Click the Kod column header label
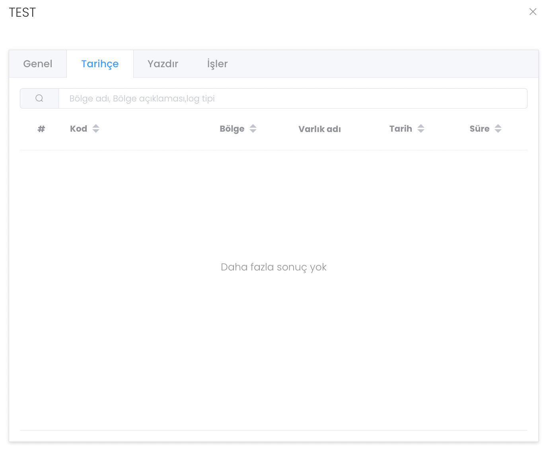Image resolution: width=549 pixels, height=455 pixels. (x=78, y=128)
